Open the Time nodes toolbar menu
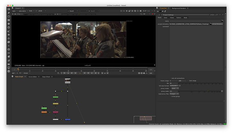The height and width of the screenshot is (133, 233). click(x=9, y=17)
